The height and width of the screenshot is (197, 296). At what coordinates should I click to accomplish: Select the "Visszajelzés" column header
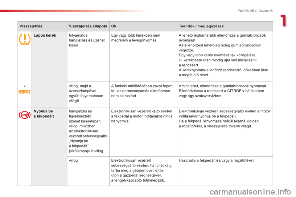(30, 26)
